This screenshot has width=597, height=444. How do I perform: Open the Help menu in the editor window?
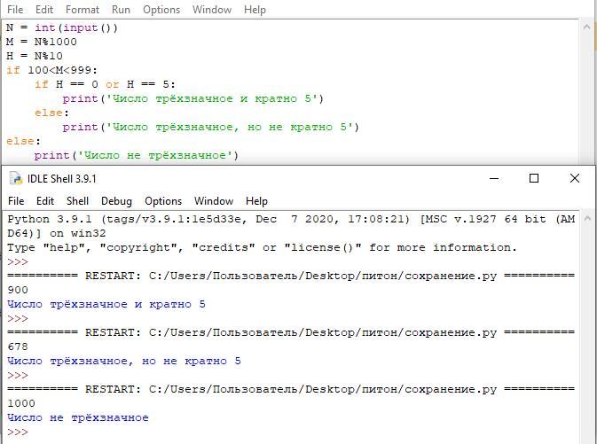[x=255, y=10]
